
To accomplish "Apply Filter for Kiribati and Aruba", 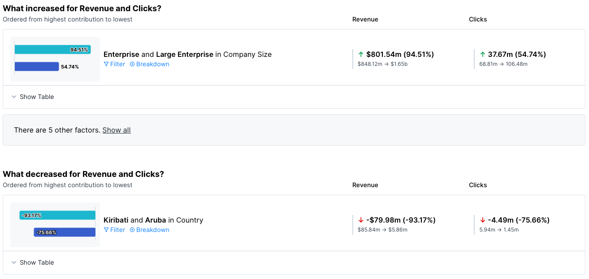I will [x=114, y=230].
